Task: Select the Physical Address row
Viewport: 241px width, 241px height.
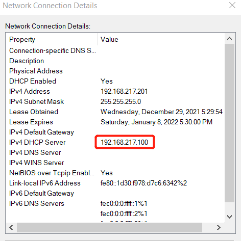Action: click(x=115, y=71)
